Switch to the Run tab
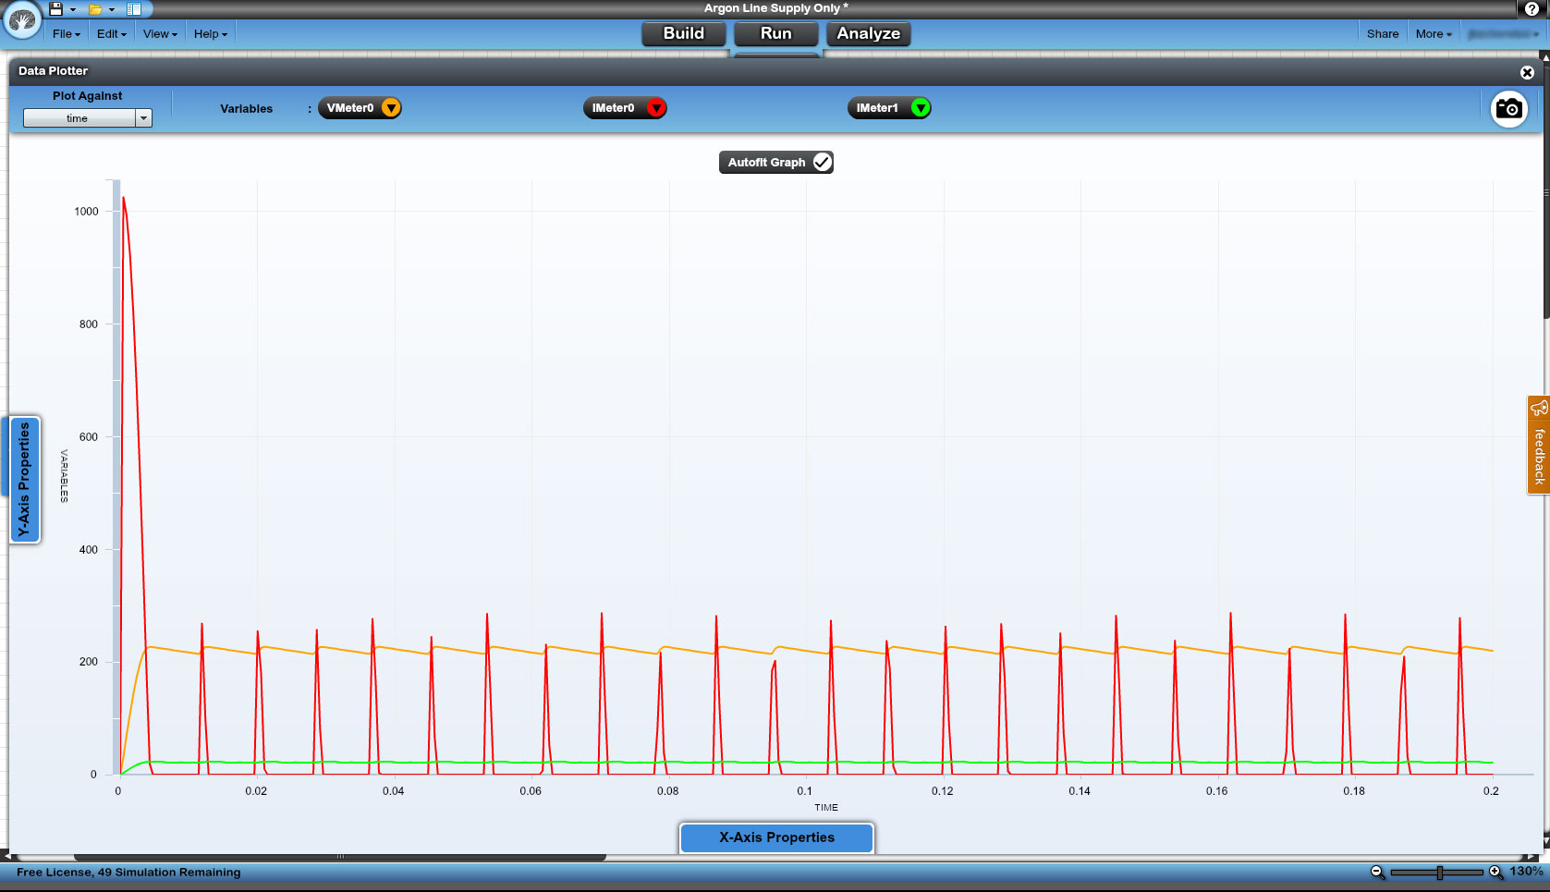 [776, 33]
